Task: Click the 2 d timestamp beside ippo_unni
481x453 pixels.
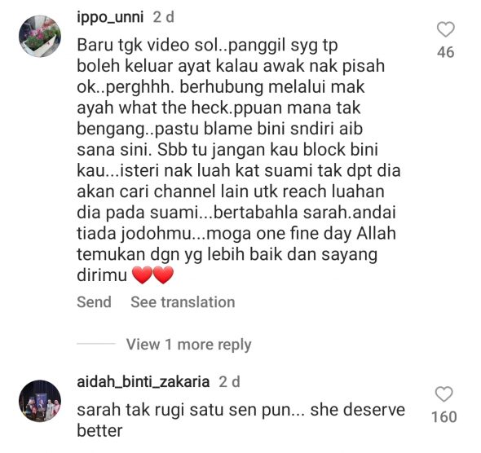Action: pos(164,17)
